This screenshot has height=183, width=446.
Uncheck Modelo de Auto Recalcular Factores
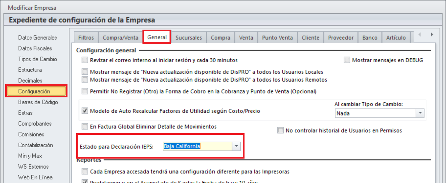(x=85, y=111)
